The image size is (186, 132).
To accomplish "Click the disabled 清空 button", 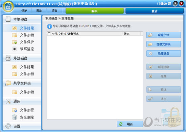I will point(164,99).
